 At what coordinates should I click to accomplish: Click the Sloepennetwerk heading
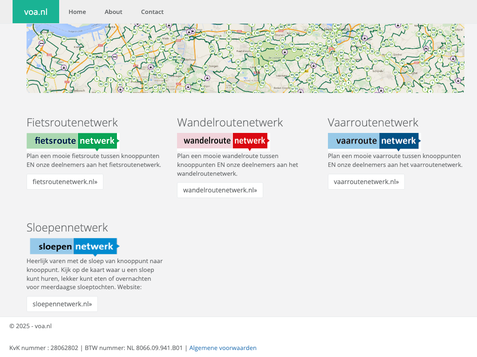click(x=67, y=228)
